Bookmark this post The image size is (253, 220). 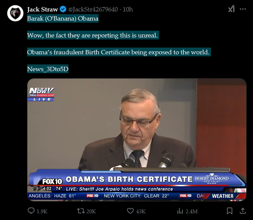pyautogui.click(x=229, y=211)
